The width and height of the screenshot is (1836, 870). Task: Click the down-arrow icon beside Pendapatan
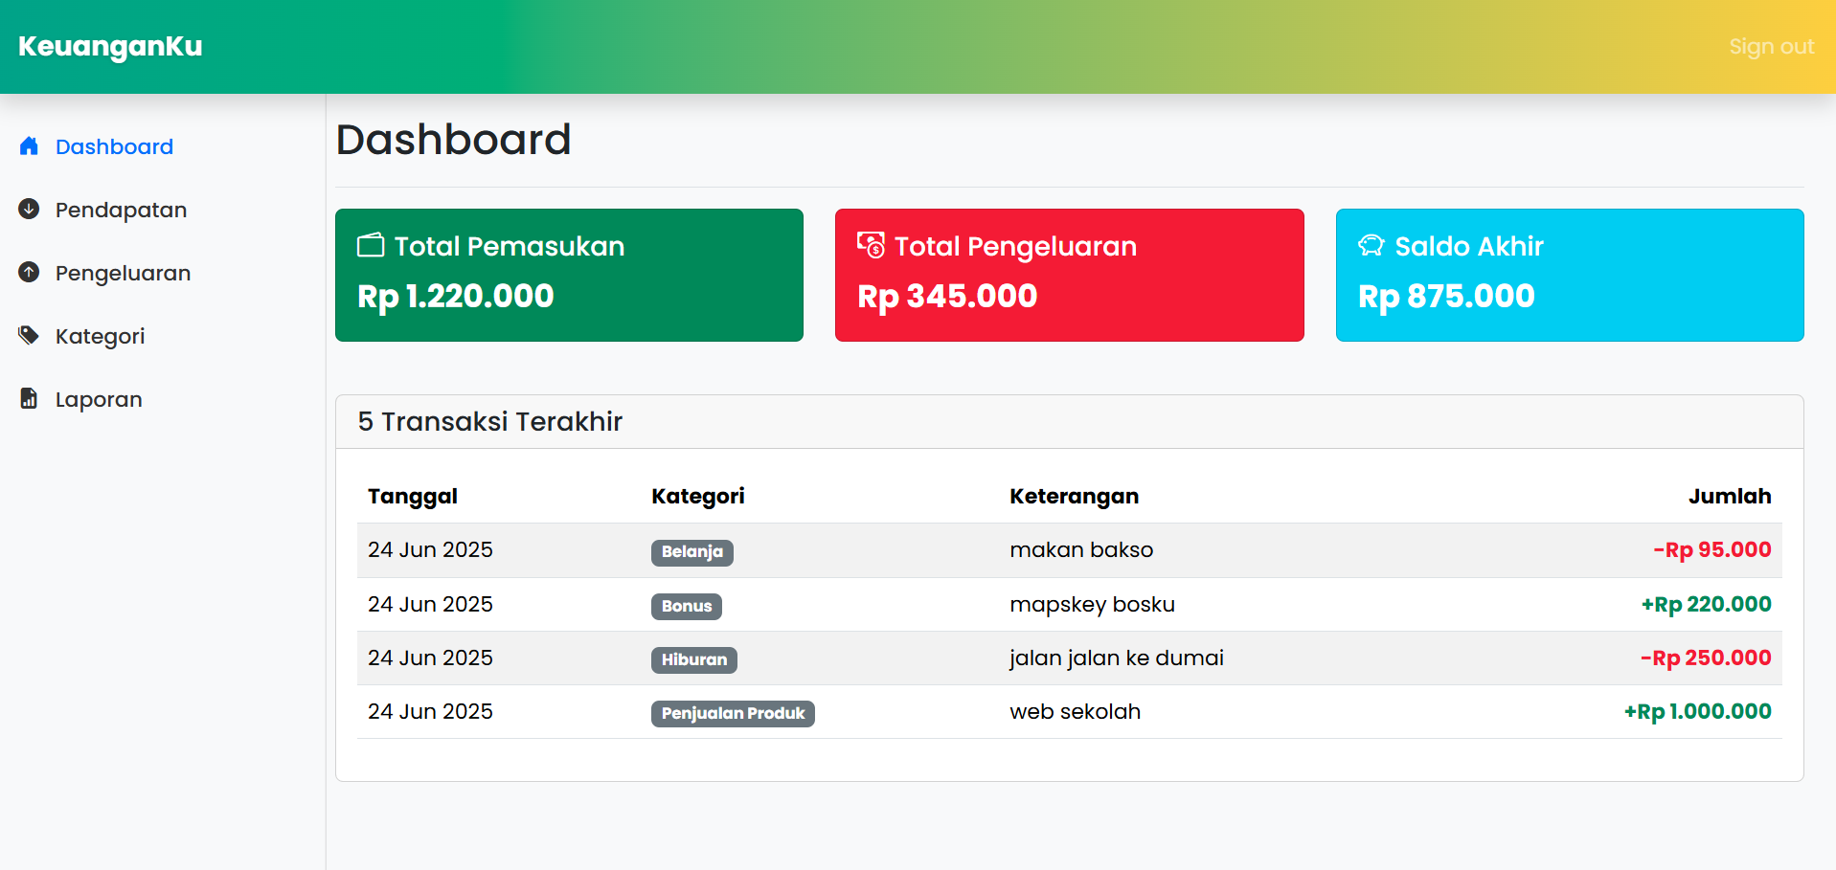point(29,209)
